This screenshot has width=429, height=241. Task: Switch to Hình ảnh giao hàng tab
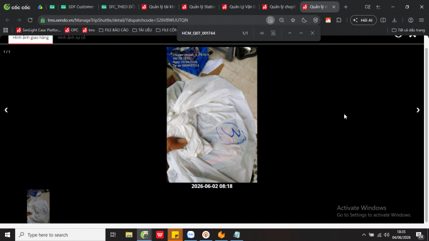point(31,38)
